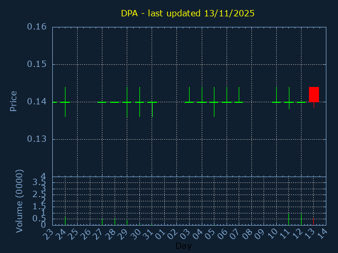Click the day 14 x-axis tick label

click(322, 235)
